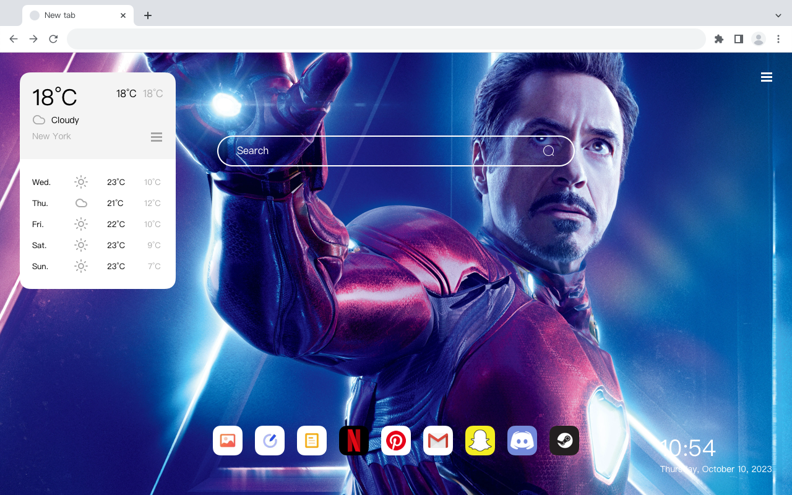Open the hamburger menu on the page
The image size is (792, 495).
click(767, 77)
